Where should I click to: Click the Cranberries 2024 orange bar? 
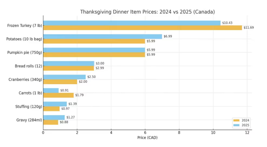coord(60,82)
